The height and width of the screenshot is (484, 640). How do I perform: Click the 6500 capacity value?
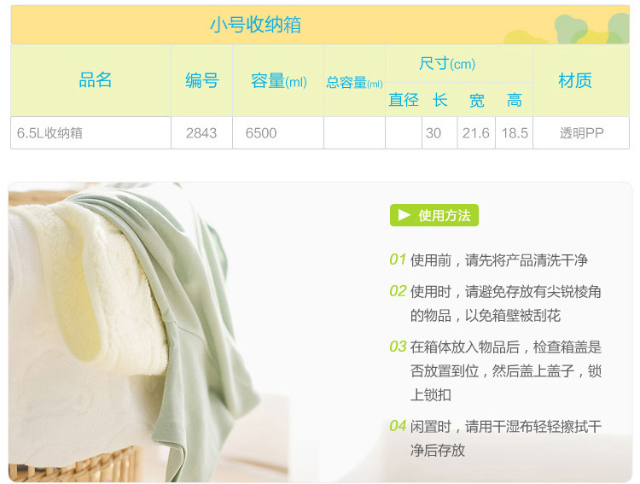(261, 133)
